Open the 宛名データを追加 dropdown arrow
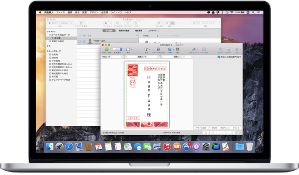Image resolution: width=299 pixels, height=175 pixels. (72, 23)
